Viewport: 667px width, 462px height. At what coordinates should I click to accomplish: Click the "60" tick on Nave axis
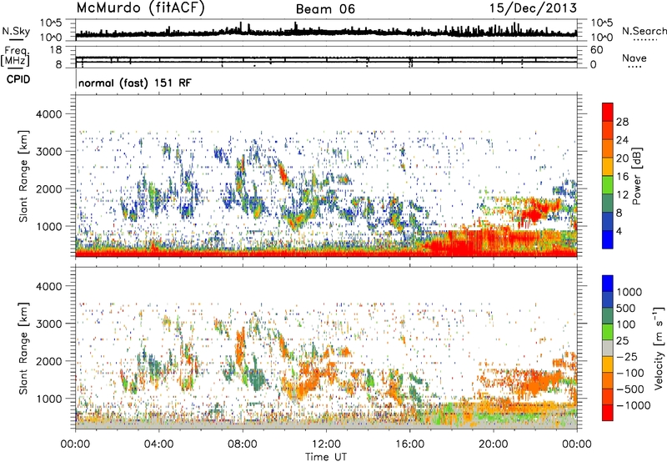click(x=597, y=50)
